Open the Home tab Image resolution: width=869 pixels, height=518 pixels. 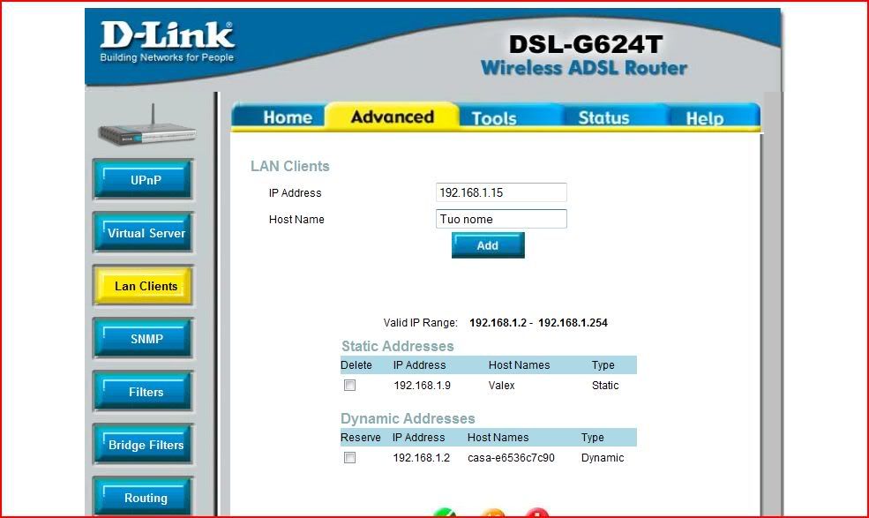(287, 117)
